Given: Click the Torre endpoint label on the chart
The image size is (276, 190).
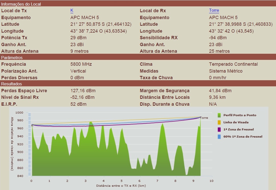Looking at the screenshot, I should 204,118.
